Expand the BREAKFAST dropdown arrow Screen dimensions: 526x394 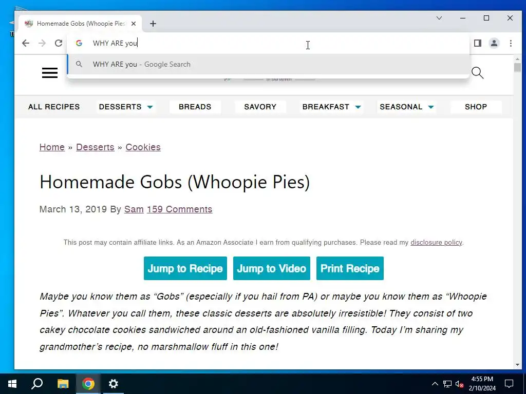(358, 107)
